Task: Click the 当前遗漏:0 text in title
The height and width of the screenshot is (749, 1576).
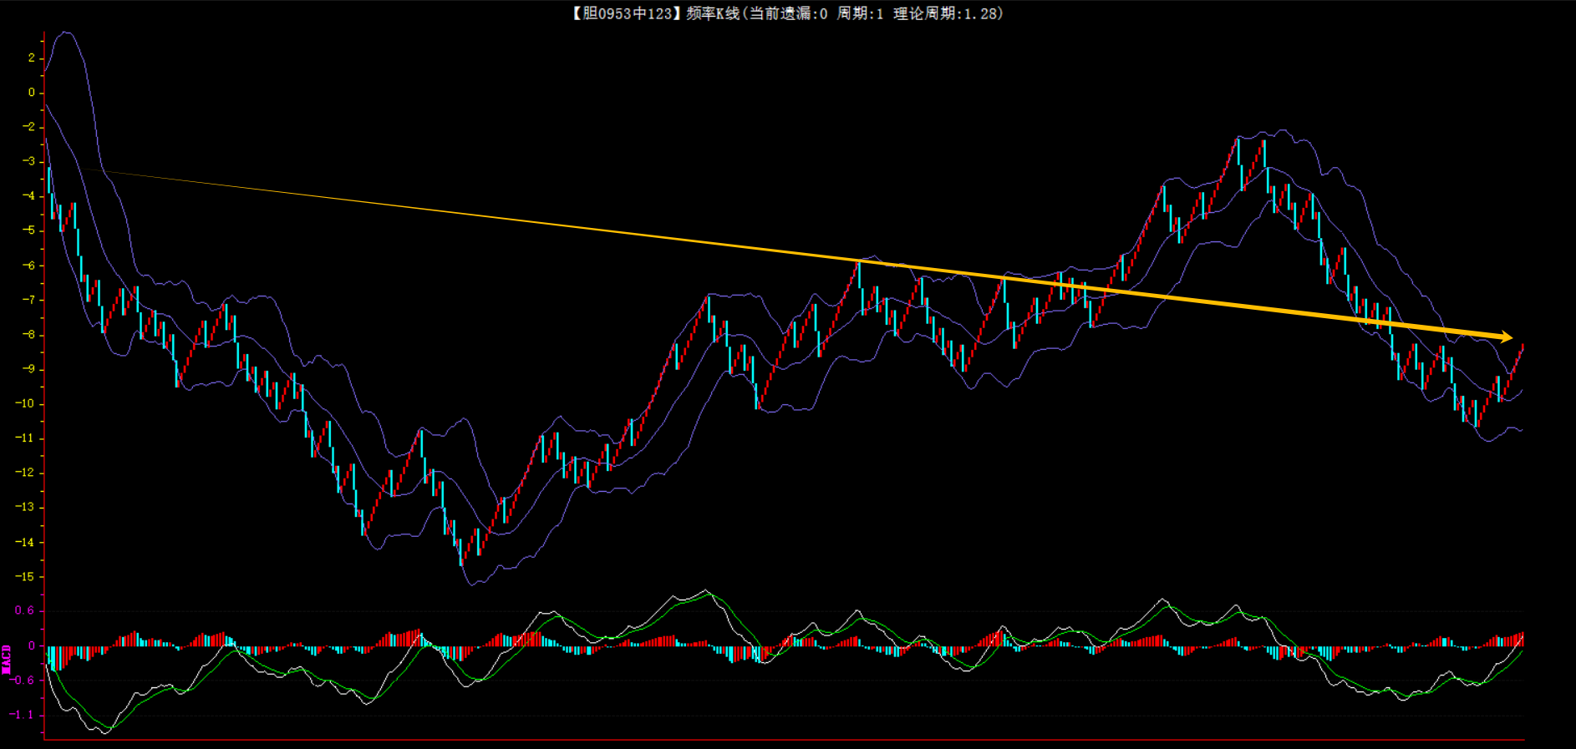Action: pyautogui.click(x=787, y=13)
